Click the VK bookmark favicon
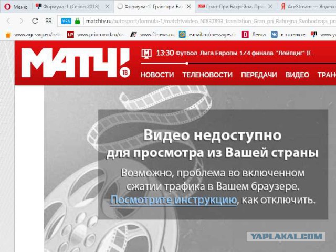The height and width of the screenshot is (252, 336). click(x=274, y=35)
